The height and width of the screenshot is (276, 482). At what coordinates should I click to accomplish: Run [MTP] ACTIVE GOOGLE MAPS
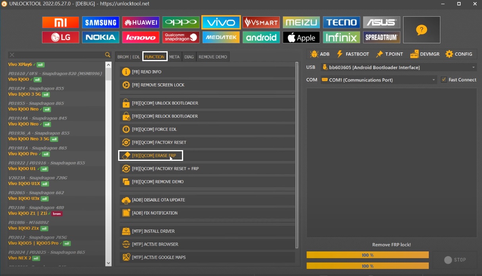207,257
